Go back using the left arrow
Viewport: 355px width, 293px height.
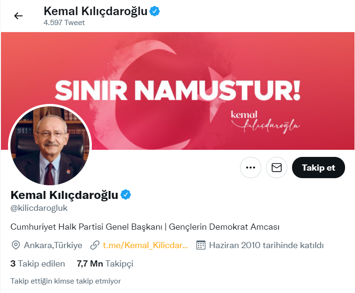(18, 16)
